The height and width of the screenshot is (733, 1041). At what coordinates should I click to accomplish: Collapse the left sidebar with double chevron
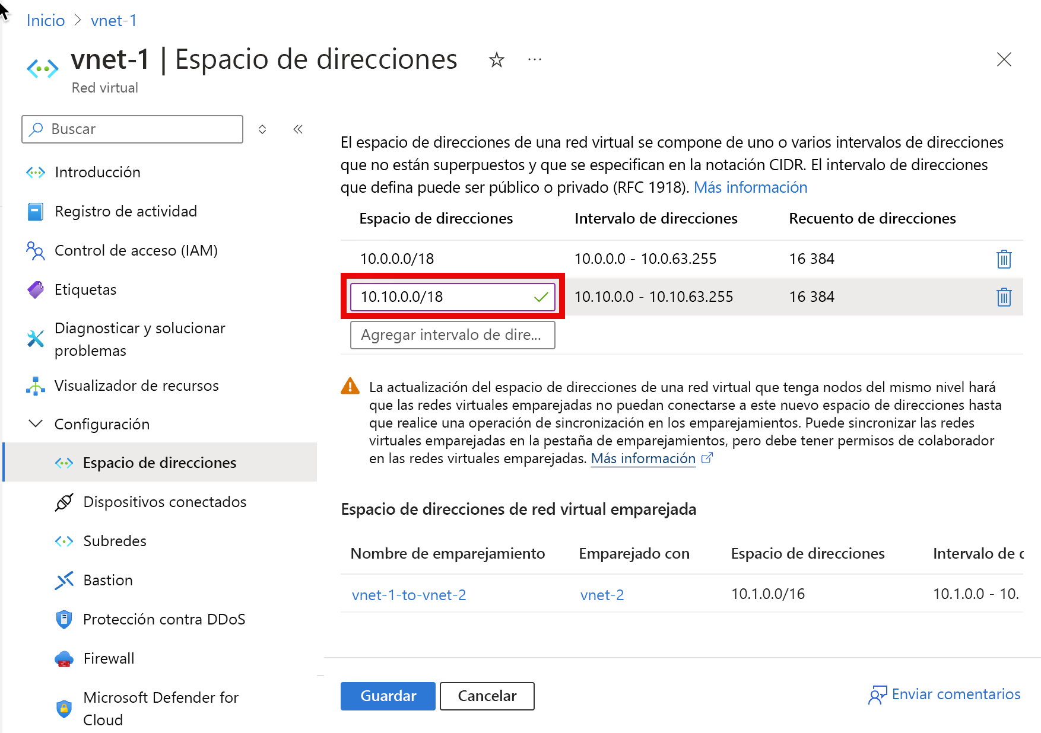[x=298, y=129]
